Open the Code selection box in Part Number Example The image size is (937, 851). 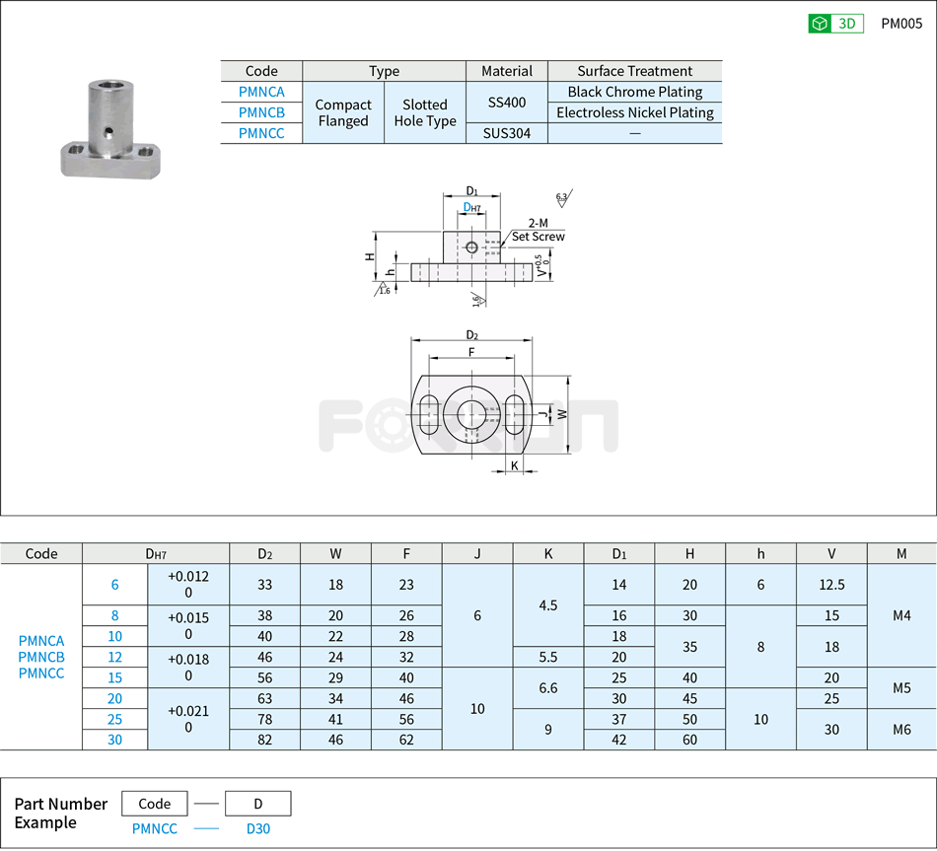coord(155,804)
